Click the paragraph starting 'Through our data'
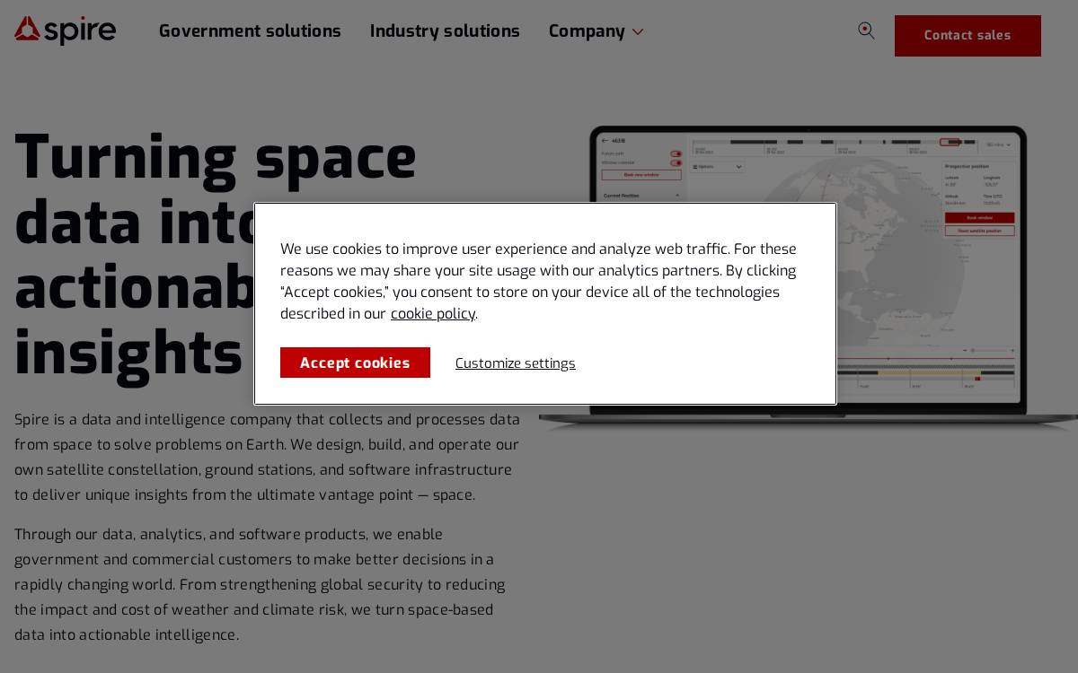This screenshot has height=673, width=1078. tap(261, 585)
